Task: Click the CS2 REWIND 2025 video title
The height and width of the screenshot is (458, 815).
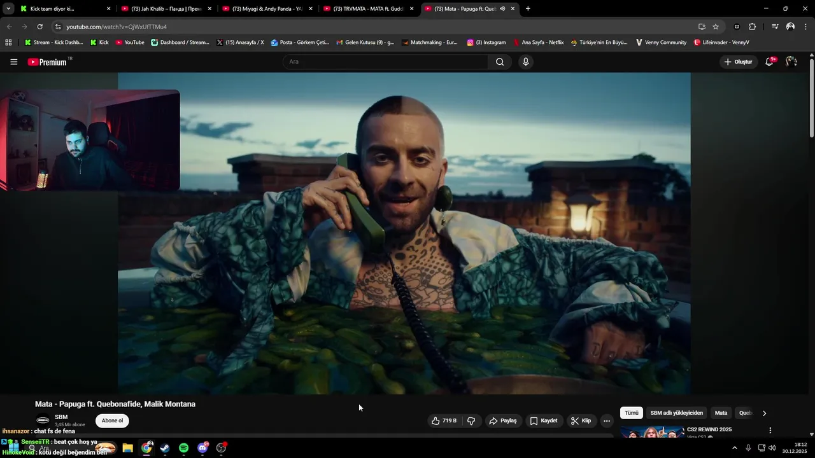Action: pyautogui.click(x=709, y=429)
